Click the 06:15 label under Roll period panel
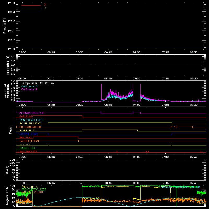Image resolution: width=209 pixels, height=209 pixels. 51,79
